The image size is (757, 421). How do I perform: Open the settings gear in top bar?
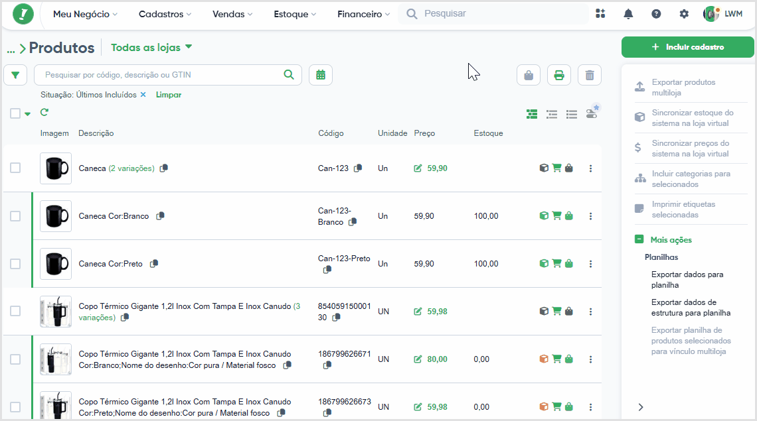pos(684,14)
